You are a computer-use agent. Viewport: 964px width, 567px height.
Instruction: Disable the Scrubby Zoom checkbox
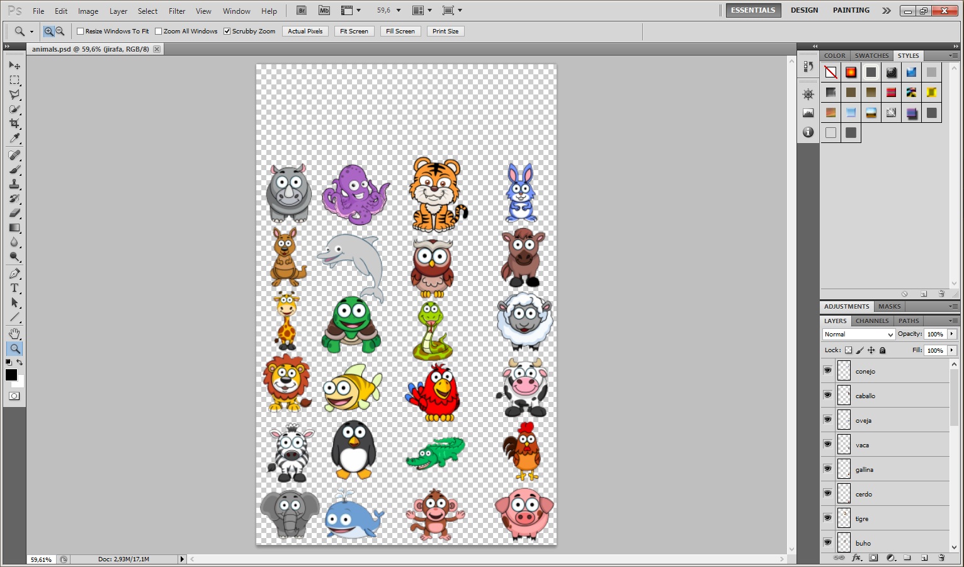(x=227, y=31)
